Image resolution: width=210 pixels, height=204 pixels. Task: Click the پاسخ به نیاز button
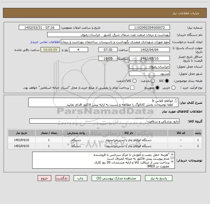tap(158, 178)
